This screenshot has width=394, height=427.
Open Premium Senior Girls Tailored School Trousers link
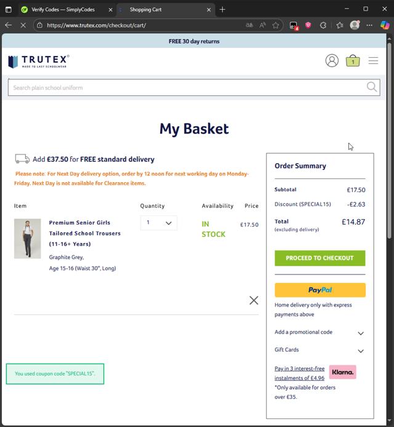point(85,233)
